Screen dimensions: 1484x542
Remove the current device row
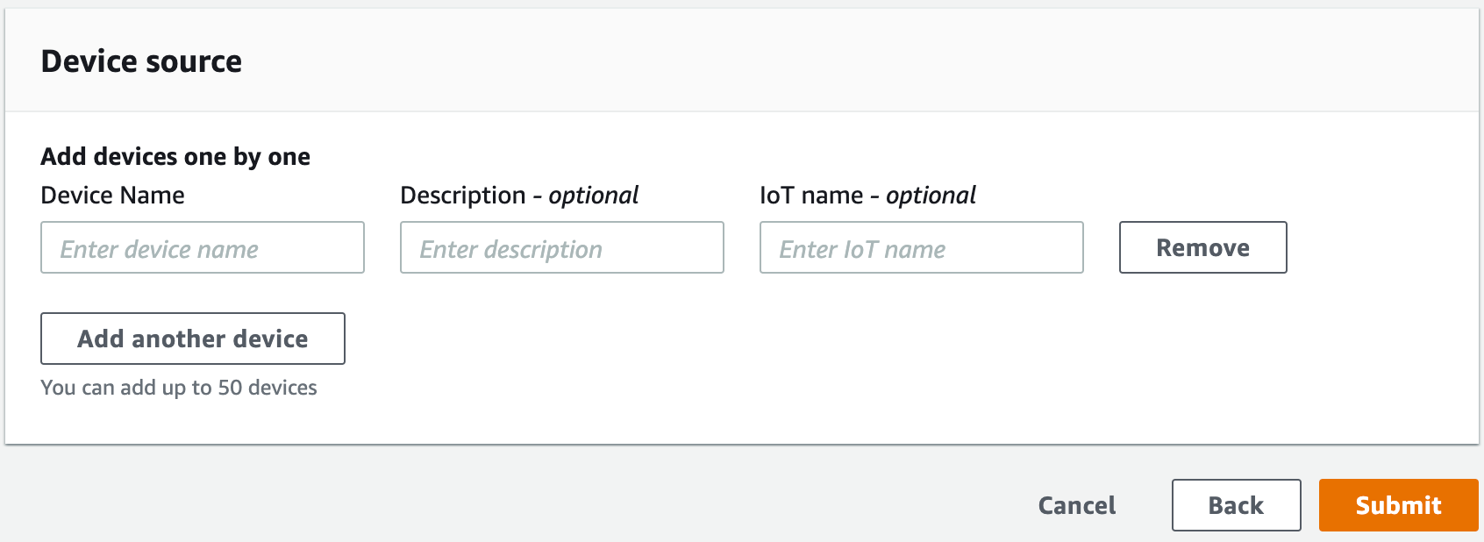(x=1202, y=247)
